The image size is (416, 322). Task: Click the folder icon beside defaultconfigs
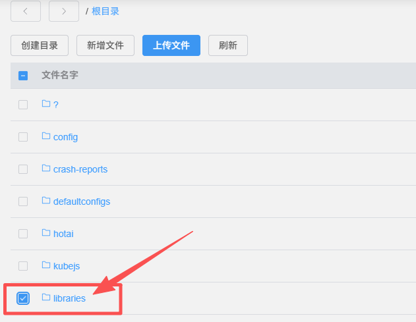[x=46, y=201]
